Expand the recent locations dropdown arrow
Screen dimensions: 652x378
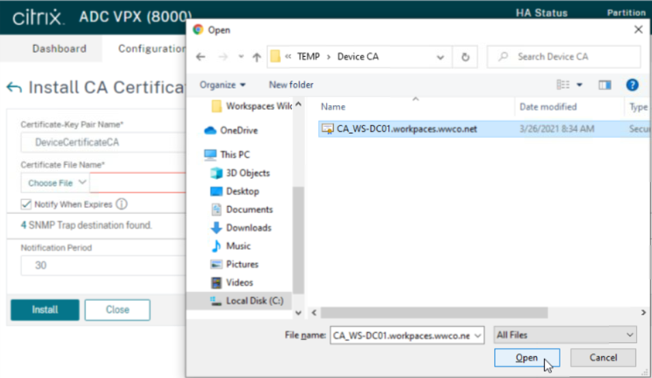[241, 57]
